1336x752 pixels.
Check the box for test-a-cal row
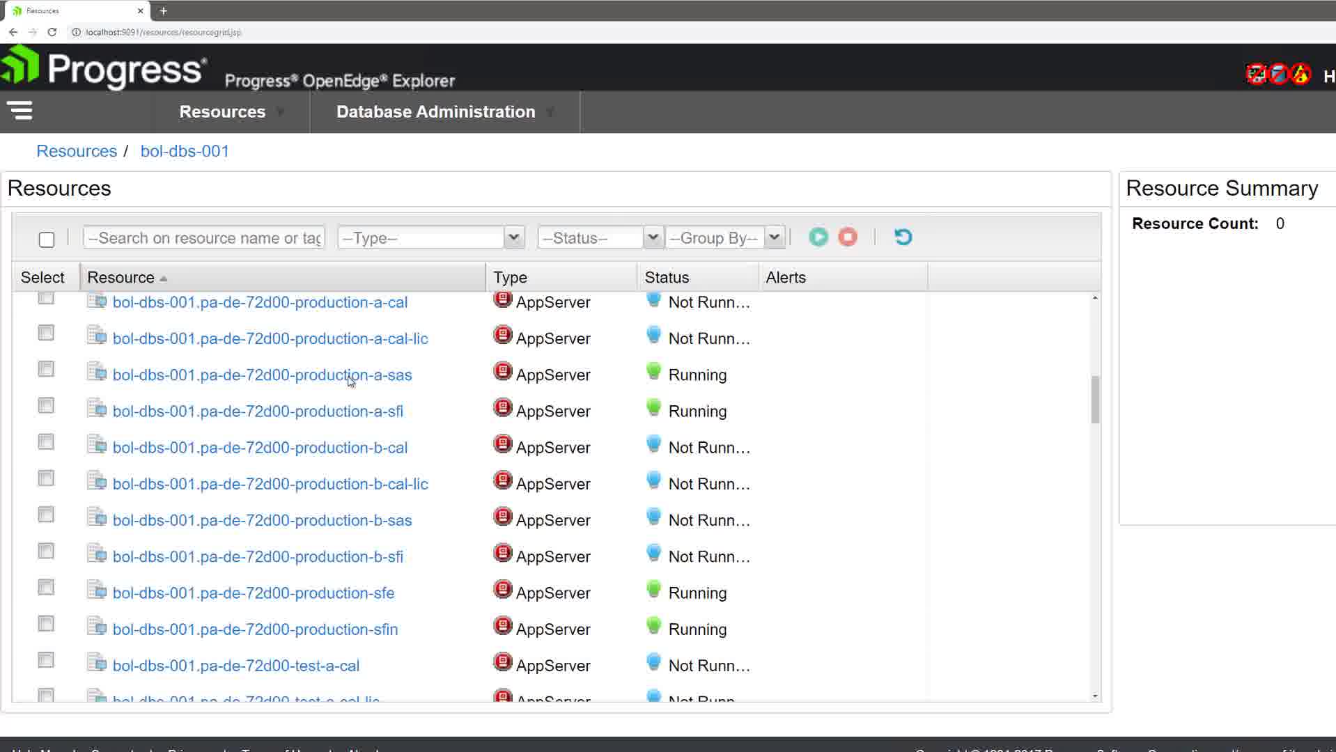click(x=46, y=659)
